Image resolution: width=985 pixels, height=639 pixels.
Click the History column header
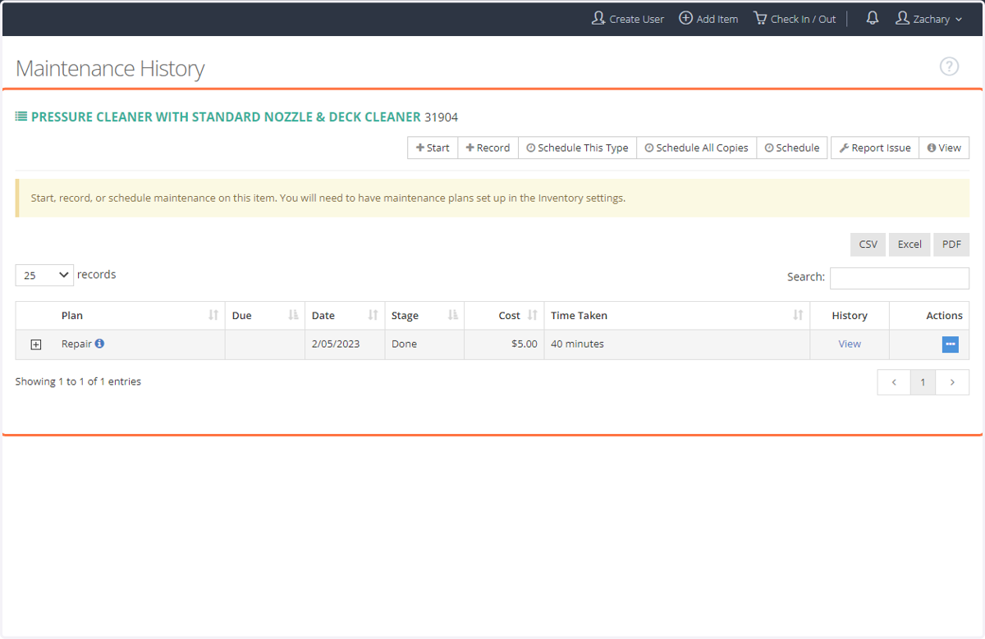[x=850, y=315]
